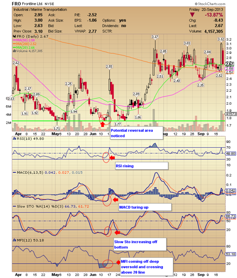Click the header Volume value 4,157,305
Viewport: 237px width, 278px height.
pyautogui.click(x=213, y=32)
